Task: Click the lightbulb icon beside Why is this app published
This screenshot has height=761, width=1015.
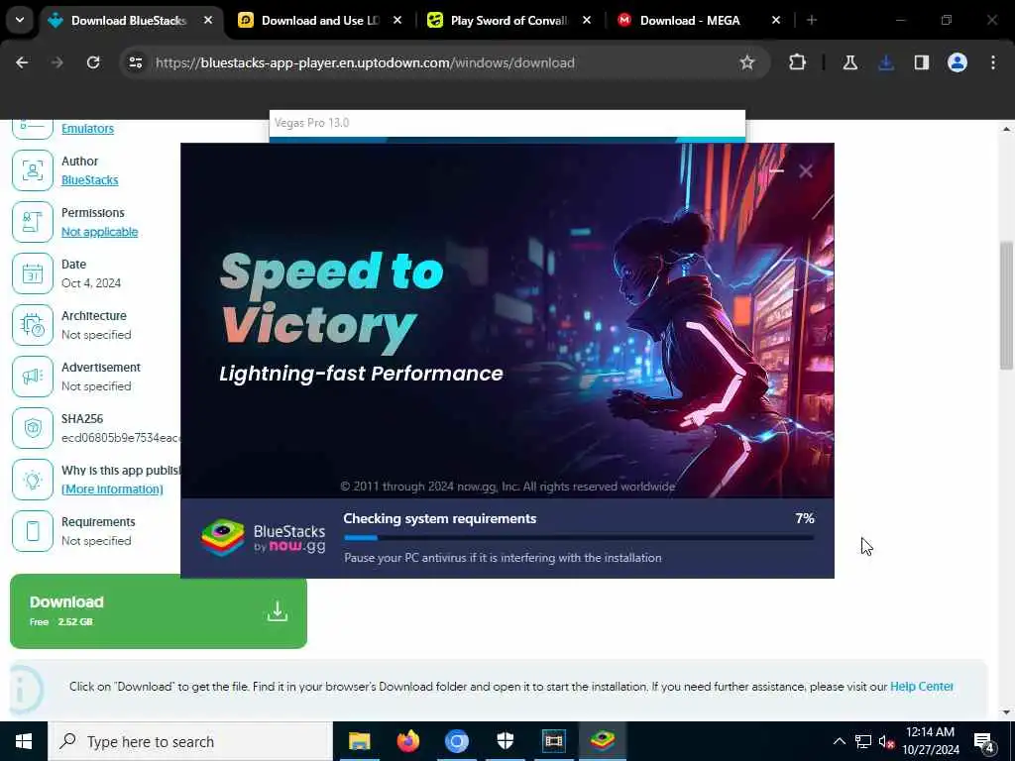Action: click(x=33, y=480)
